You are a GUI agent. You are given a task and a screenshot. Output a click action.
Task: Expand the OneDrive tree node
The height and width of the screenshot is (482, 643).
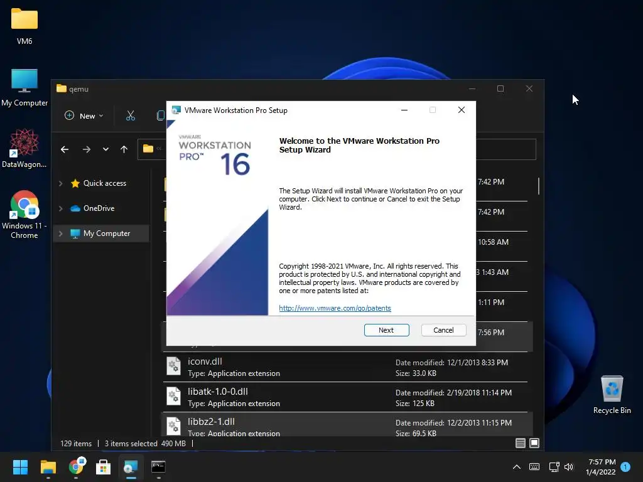click(x=61, y=208)
